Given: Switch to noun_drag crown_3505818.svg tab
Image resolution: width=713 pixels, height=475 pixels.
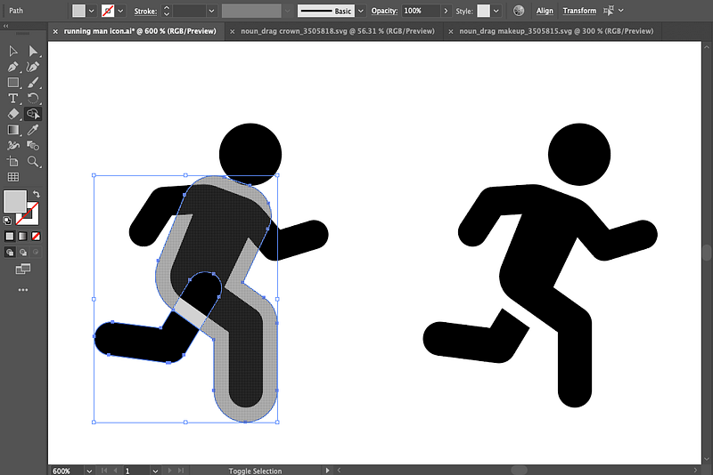Looking at the screenshot, I should [337, 31].
